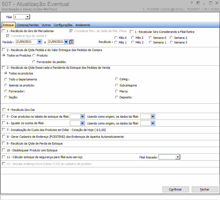Open the Filial dropdown at top
Image resolution: width=220 pixels, height=200 pixels.
point(27,17)
